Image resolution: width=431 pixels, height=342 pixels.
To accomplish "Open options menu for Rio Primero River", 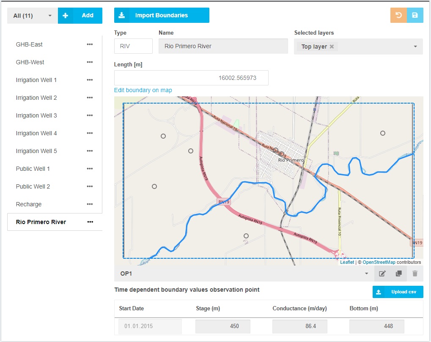I will 90,222.
